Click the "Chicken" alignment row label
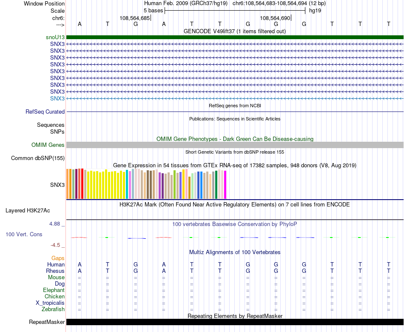 point(54,296)
